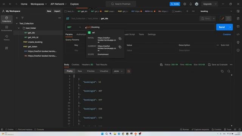Open the request info icon
Viewport: 242px width, 136px height.
pos(238,50)
